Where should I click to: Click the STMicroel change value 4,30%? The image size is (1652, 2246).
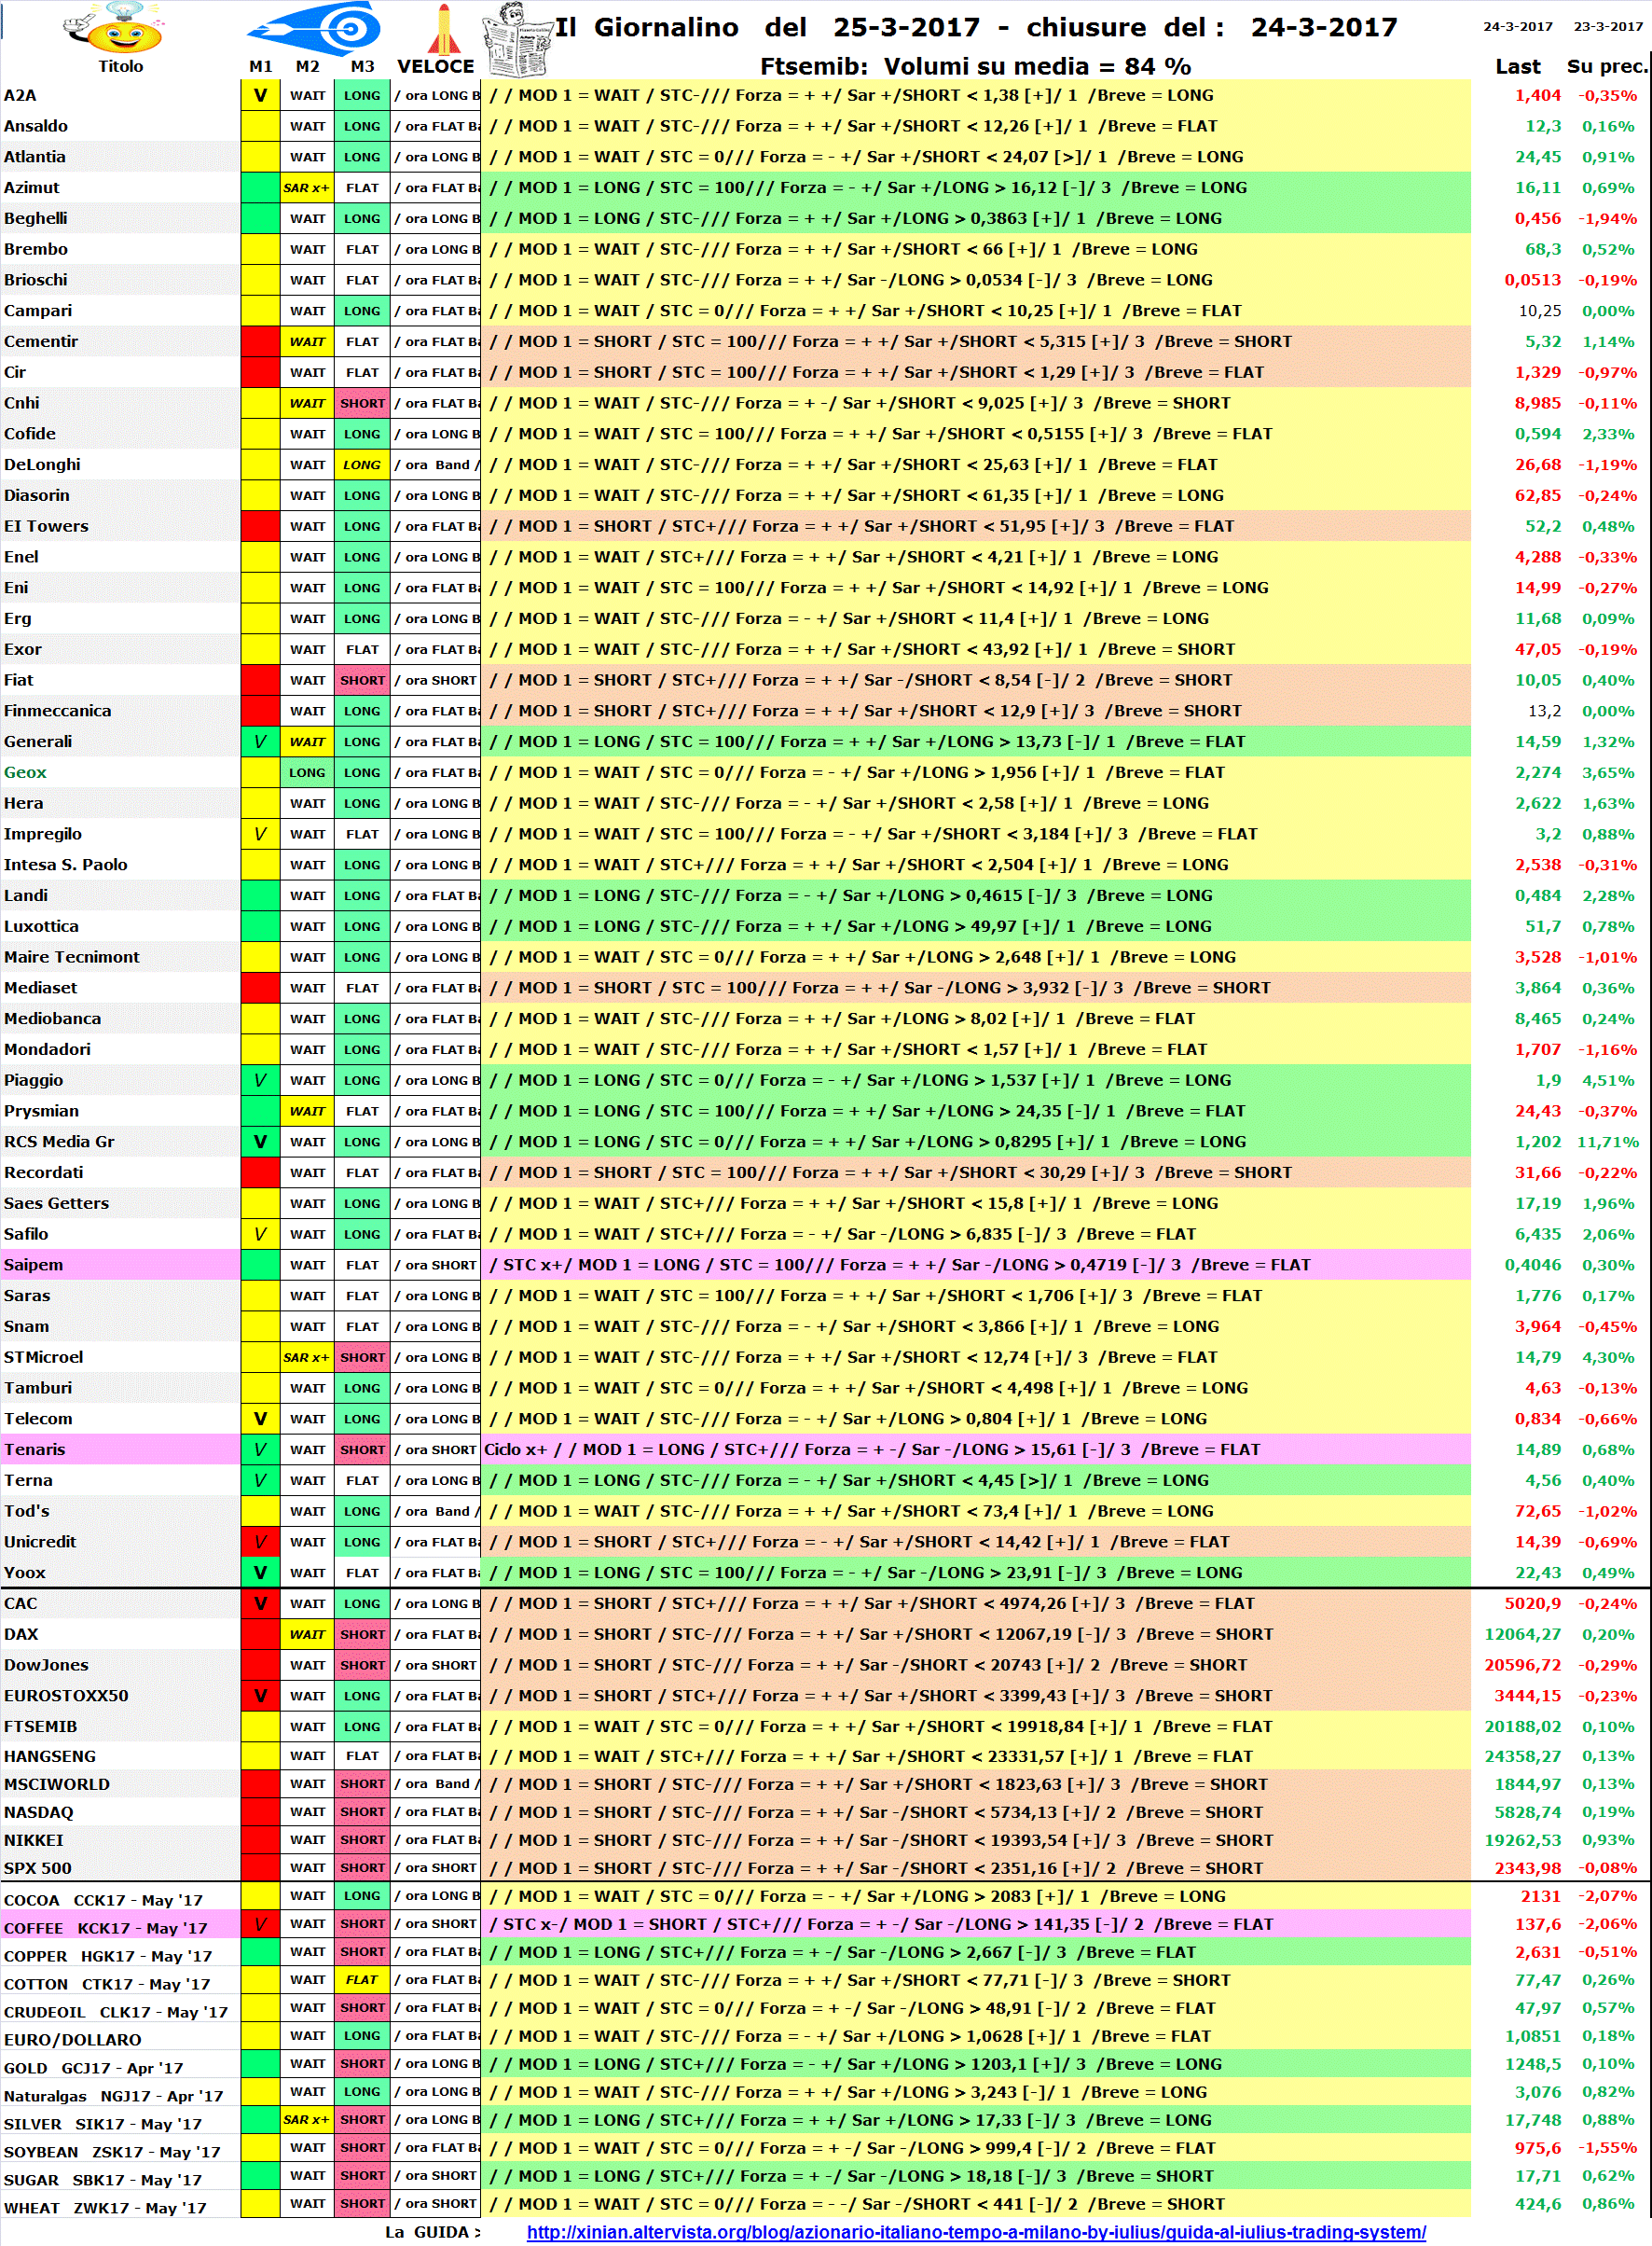pos(1608,1356)
